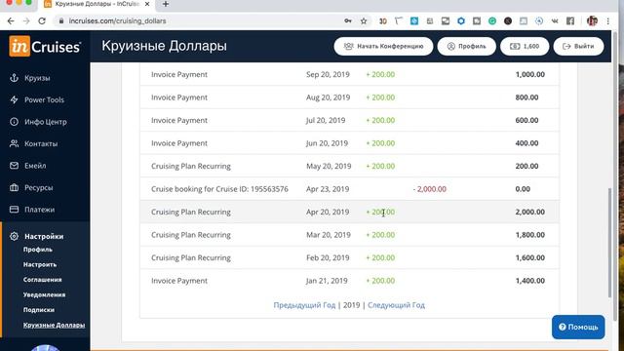
Task: Go to Следующий Год link
Action: pos(397,305)
